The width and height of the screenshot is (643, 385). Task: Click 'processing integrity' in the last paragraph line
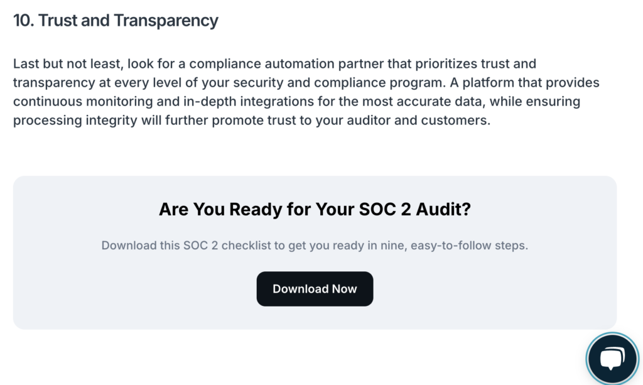click(75, 120)
